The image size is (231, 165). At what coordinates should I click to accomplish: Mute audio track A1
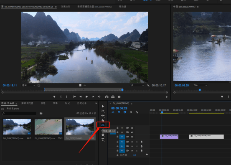click(x=132, y=142)
